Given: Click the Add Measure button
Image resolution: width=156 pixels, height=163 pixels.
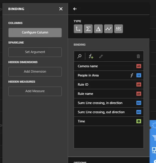Looking at the screenshot, I should 35,91.
